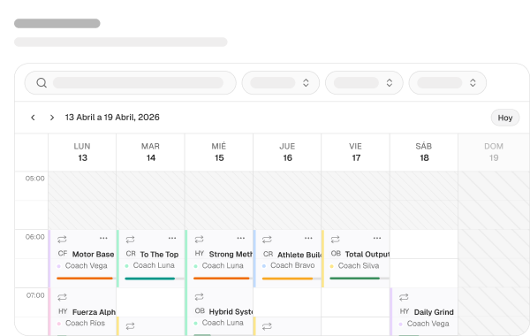Click Coach Luna under To The Top

point(154,265)
